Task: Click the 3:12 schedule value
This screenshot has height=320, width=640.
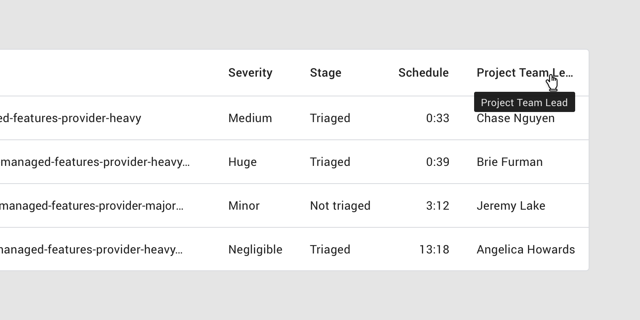Action: pos(437,206)
